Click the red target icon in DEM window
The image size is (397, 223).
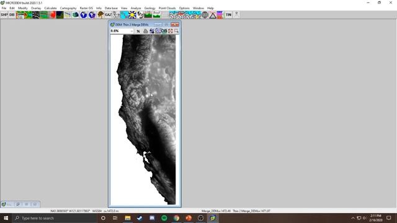click(171, 31)
